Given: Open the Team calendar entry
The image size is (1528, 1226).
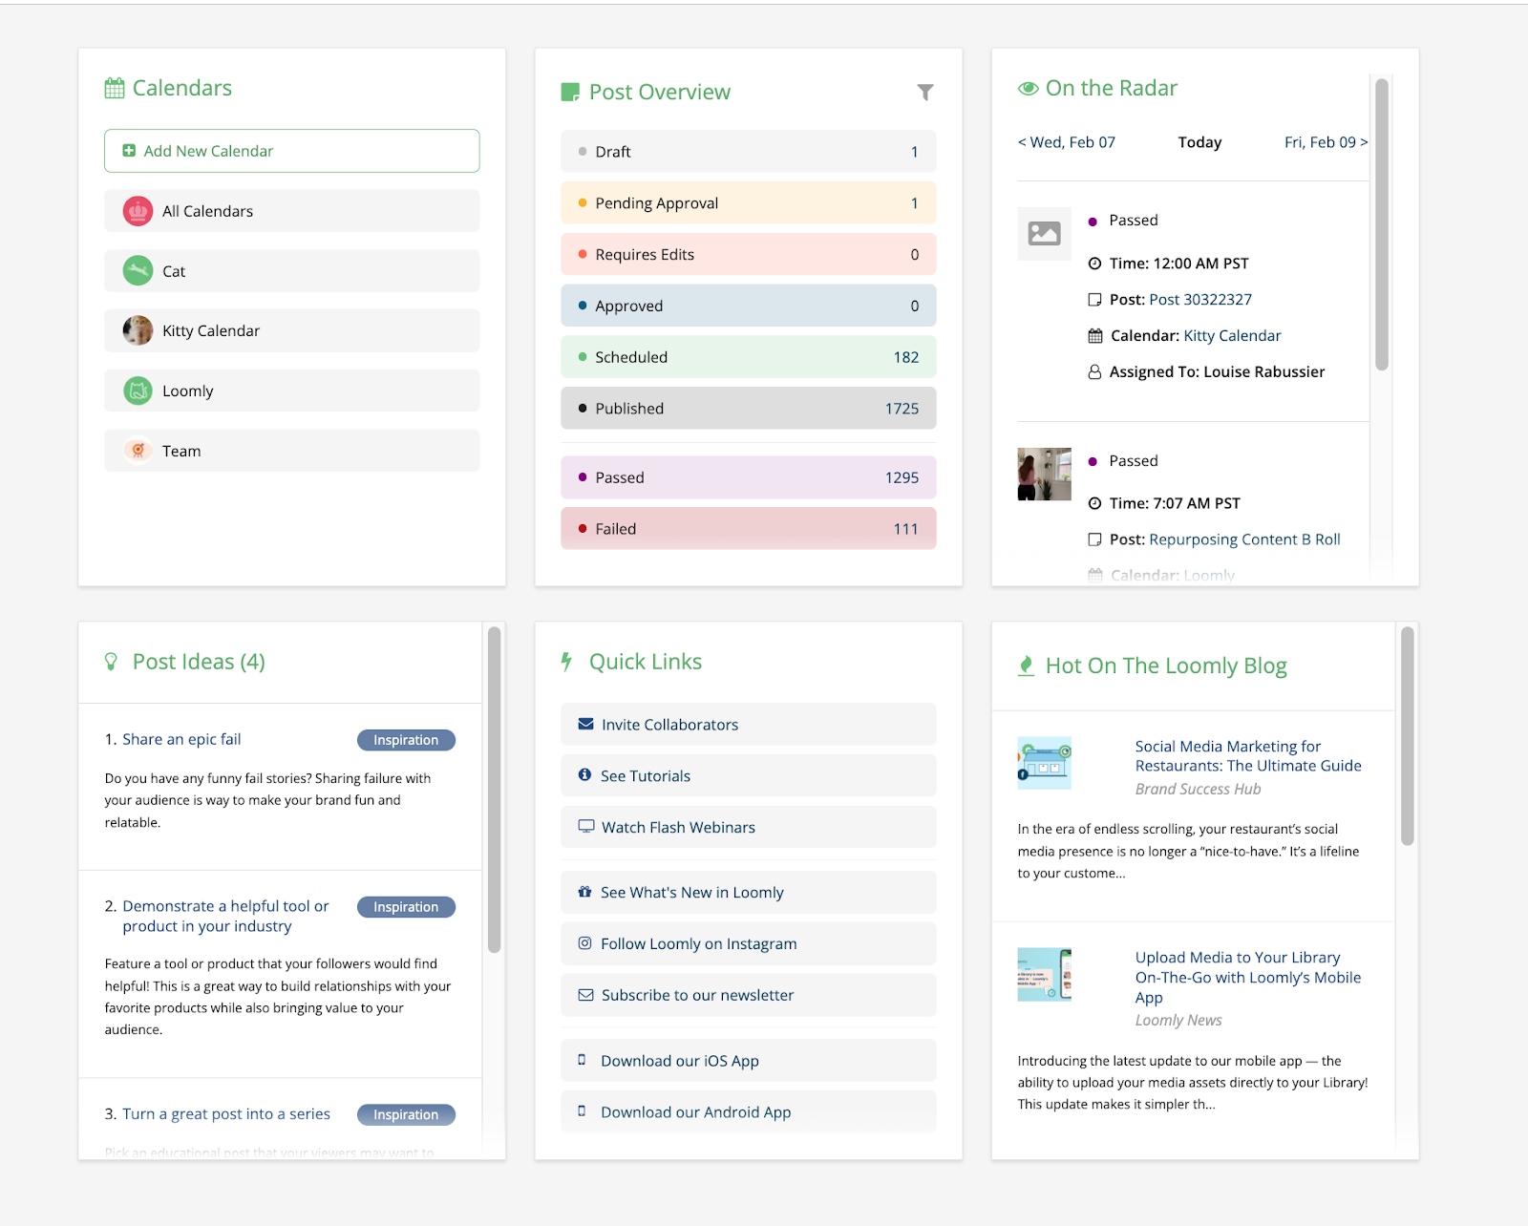Looking at the screenshot, I should coord(292,451).
